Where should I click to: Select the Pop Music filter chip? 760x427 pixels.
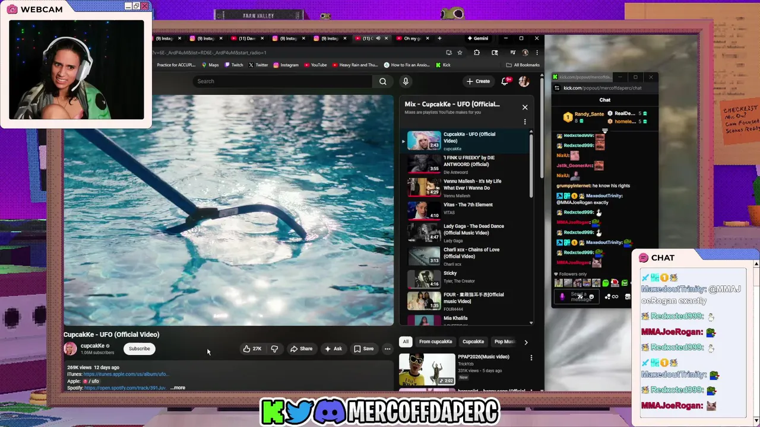click(504, 342)
